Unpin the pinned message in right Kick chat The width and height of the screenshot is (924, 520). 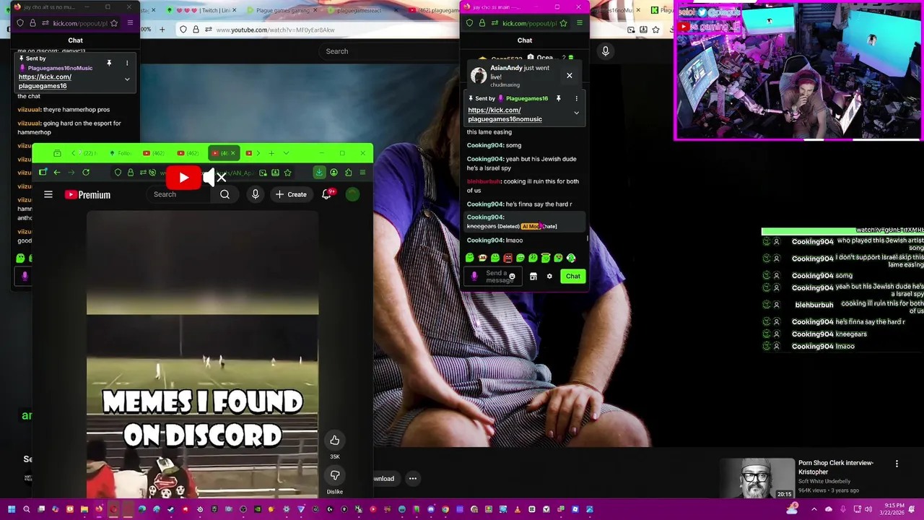pyautogui.click(x=558, y=98)
